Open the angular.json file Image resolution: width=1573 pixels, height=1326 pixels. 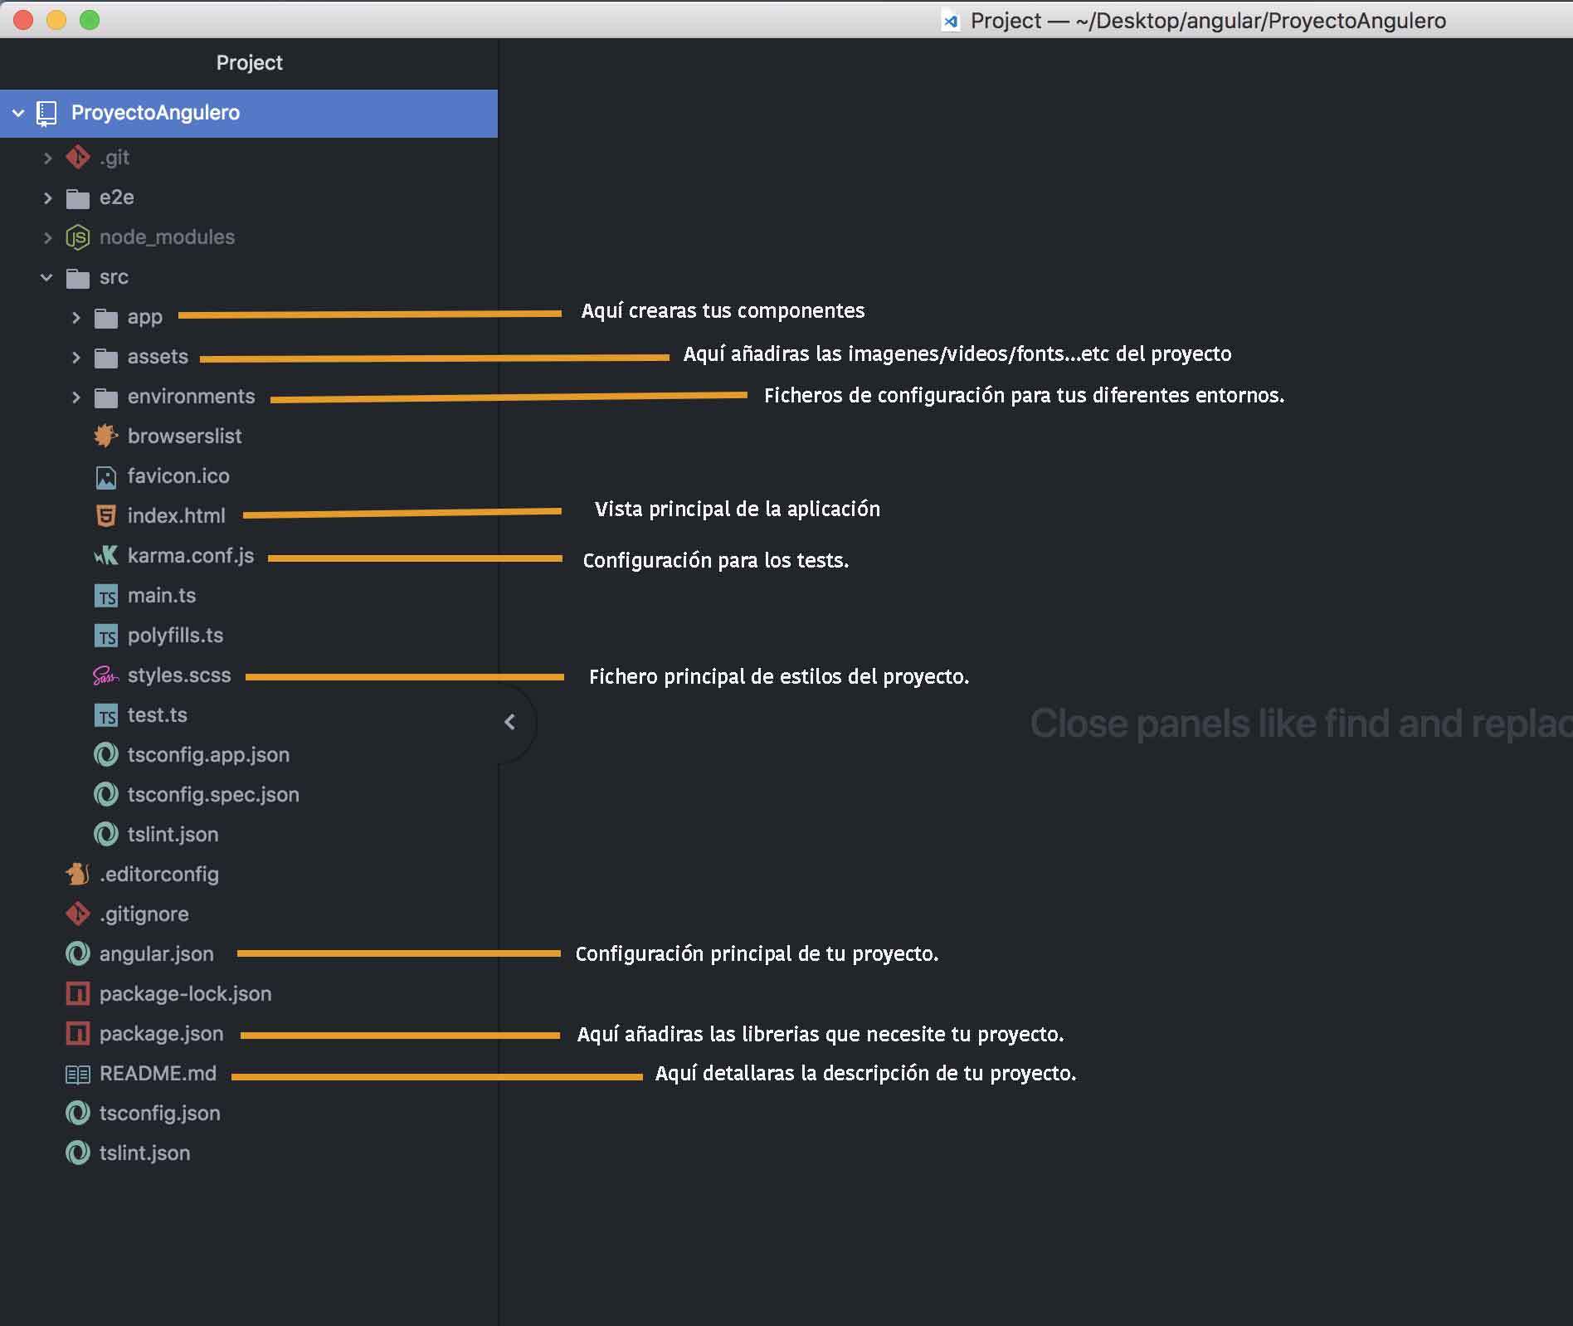tap(156, 954)
